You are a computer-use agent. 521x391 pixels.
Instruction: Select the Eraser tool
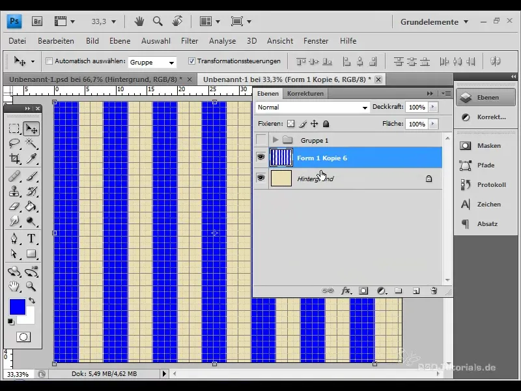click(14, 207)
